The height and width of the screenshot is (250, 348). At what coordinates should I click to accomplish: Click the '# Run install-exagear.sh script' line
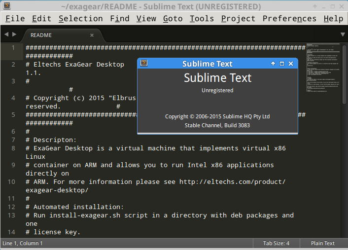tap(160, 215)
